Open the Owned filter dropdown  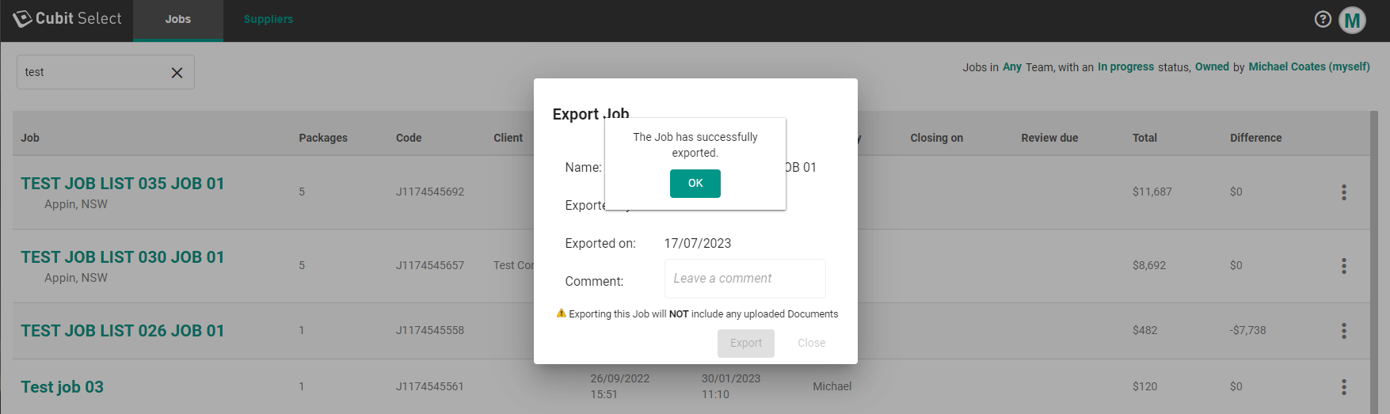click(x=1212, y=67)
